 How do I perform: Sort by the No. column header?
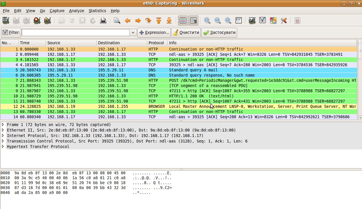[9, 43]
